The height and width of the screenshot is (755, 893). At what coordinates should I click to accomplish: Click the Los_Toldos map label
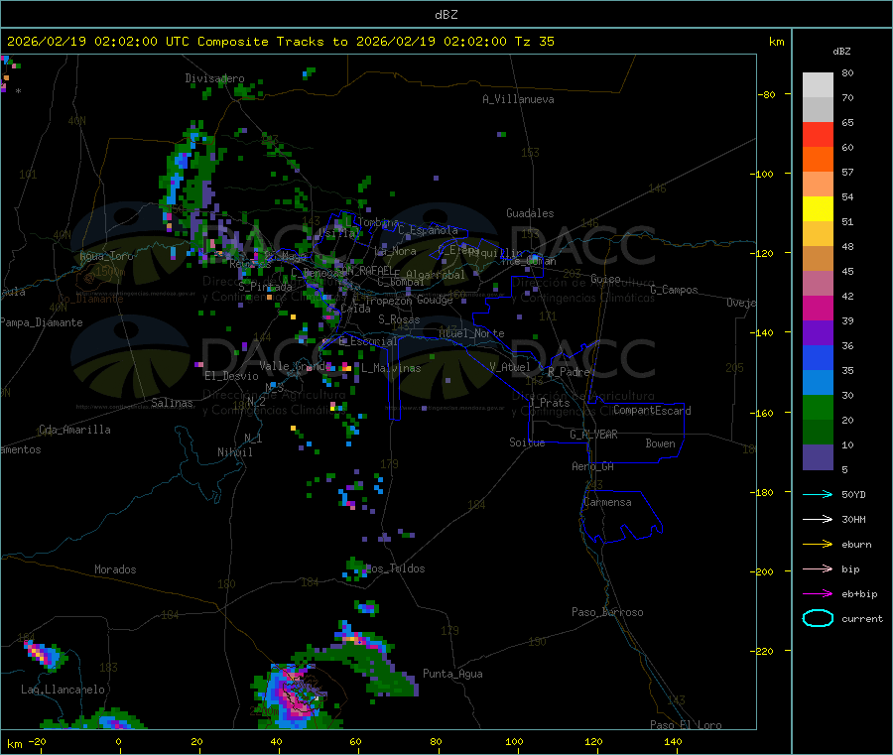[395, 568]
